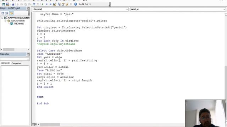Open the insert object dropdown arrow

click(x=10, y=4)
